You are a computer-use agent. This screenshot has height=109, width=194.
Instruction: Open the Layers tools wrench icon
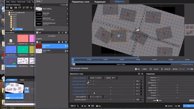tap(66, 42)
